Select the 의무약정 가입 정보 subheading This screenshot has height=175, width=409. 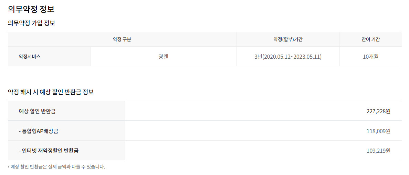click(31, 23)
